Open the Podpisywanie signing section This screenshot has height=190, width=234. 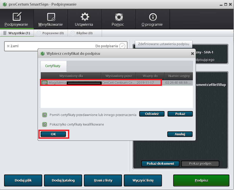coord(17,19)
